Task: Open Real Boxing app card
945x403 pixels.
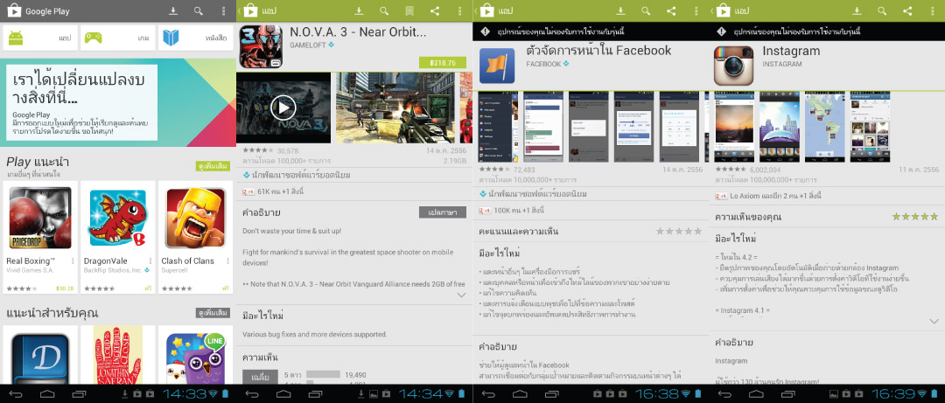Action: tap(40, 238)
